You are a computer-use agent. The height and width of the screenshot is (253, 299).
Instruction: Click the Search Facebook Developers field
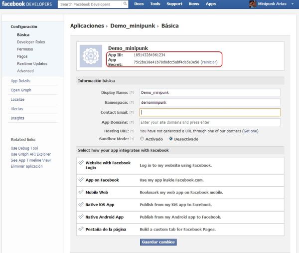point(90,4)
